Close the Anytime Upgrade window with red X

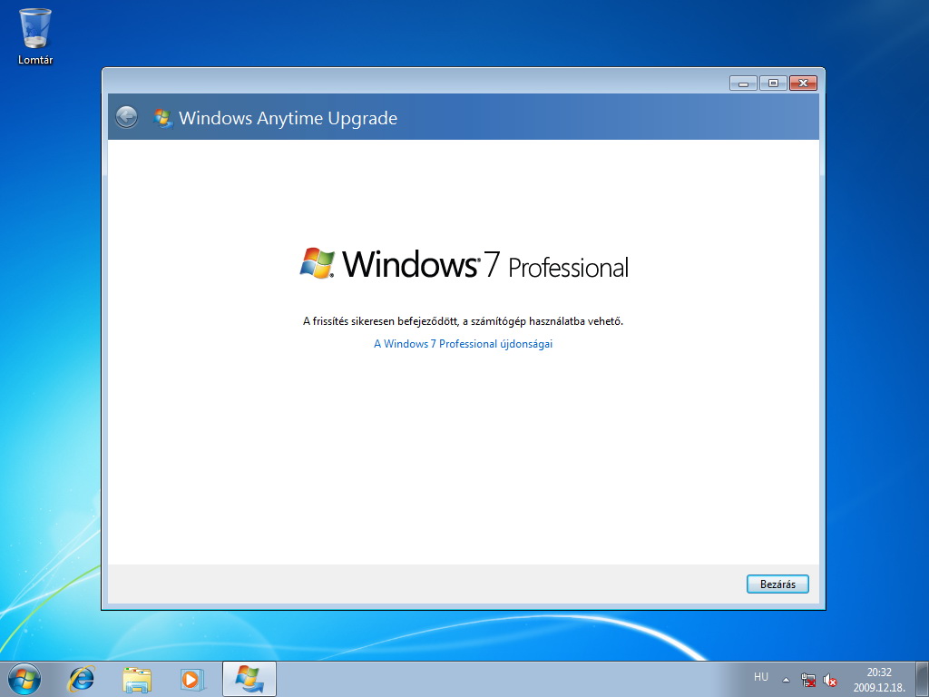coord(803,83)
